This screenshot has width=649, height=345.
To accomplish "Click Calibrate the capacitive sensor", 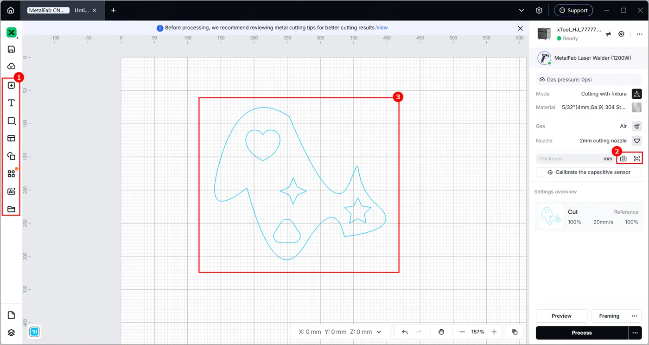I will [x=589, y=172].
